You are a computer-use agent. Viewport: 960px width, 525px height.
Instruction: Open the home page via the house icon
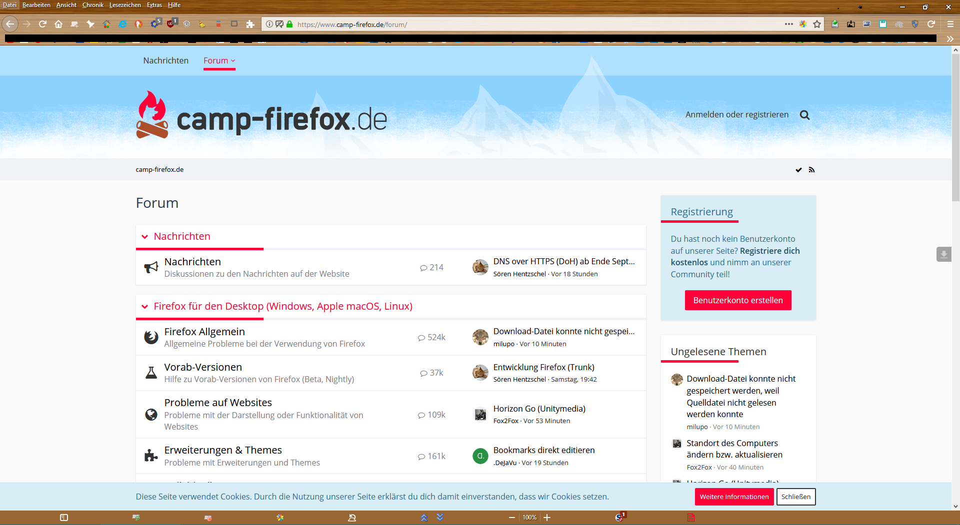point(58,24)
